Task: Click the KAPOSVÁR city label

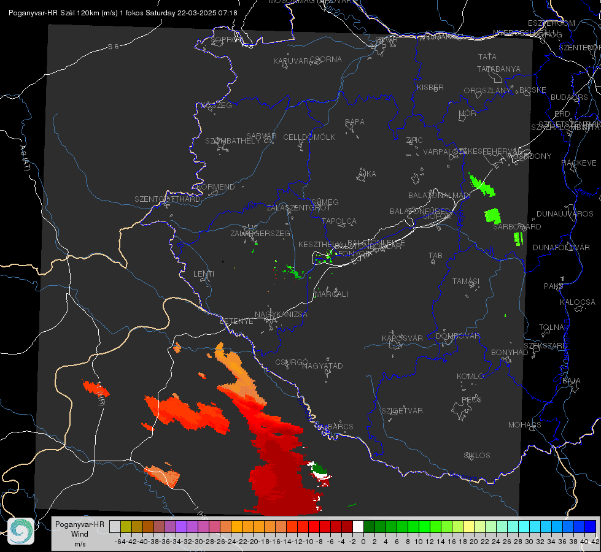Action: (402, 338)
